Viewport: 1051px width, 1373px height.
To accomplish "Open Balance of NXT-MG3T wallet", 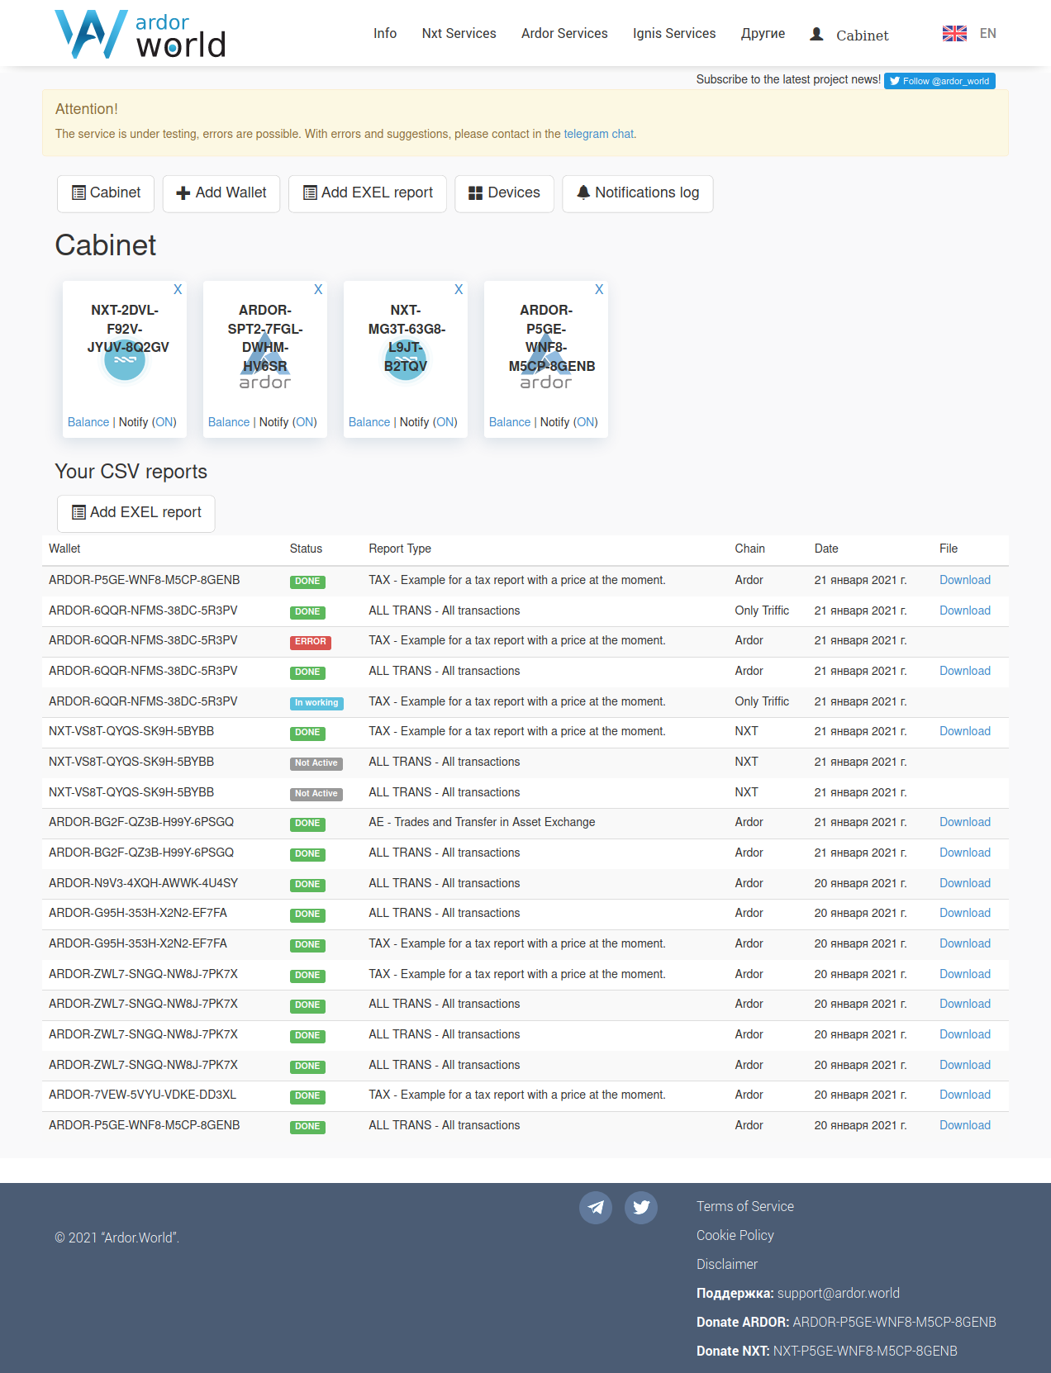I will coord(369,422).
